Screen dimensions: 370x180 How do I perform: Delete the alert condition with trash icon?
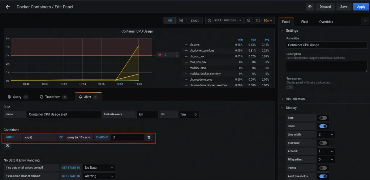[x=149, y=137]
